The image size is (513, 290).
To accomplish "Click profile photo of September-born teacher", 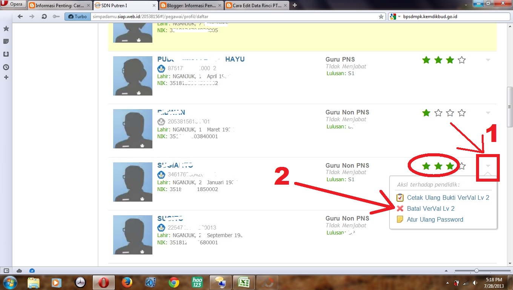I will [x=133, y=235].
